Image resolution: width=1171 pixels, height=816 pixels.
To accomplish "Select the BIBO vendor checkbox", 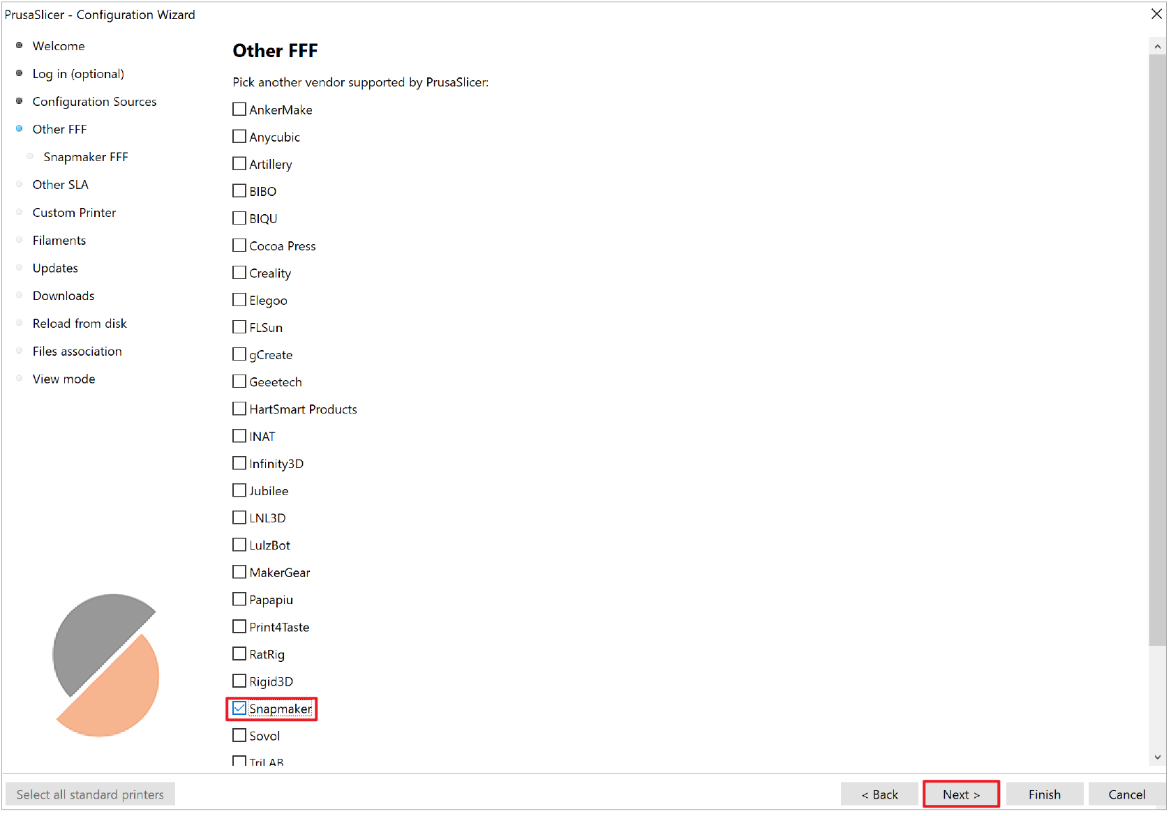I will [239, 191].
